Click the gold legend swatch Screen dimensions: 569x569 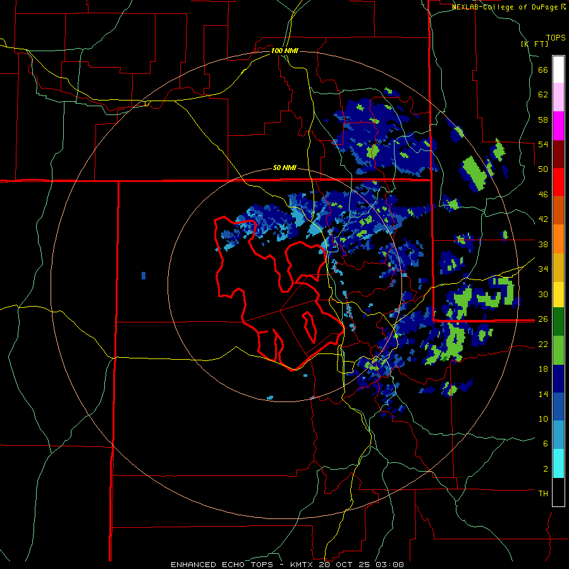558,267
